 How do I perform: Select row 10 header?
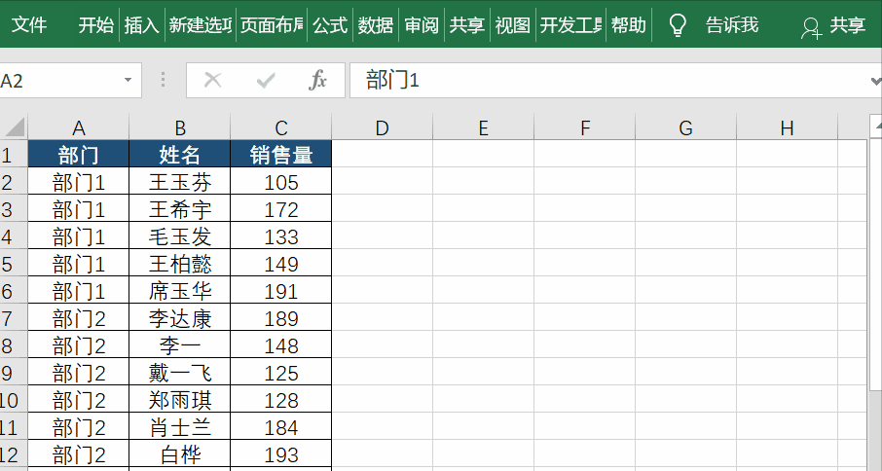[x=14, y=400]
